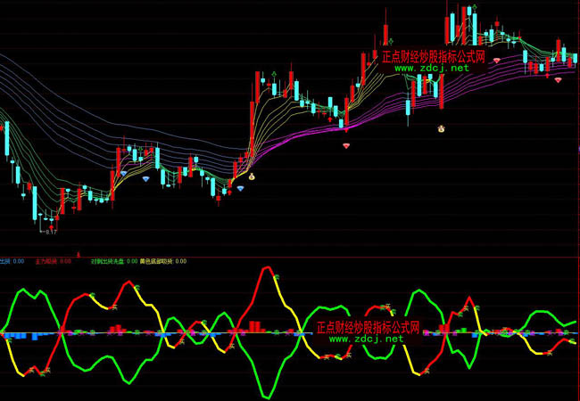Click the tallest red peak in the indicator panel
Screen dimensions: 580x401
(x=267, y=268)
